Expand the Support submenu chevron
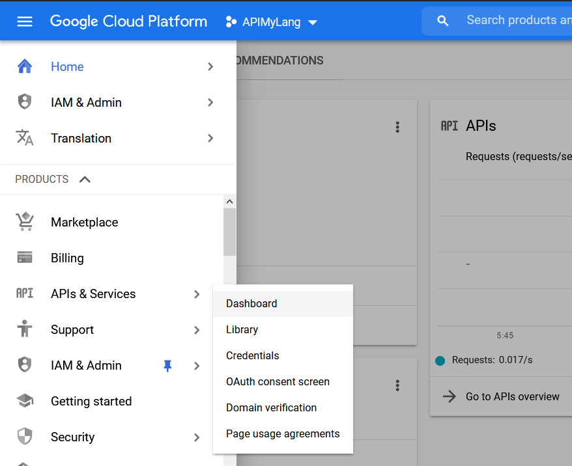Screen dimensions: 572x466 pyautogui.click(x=197, y=330)
